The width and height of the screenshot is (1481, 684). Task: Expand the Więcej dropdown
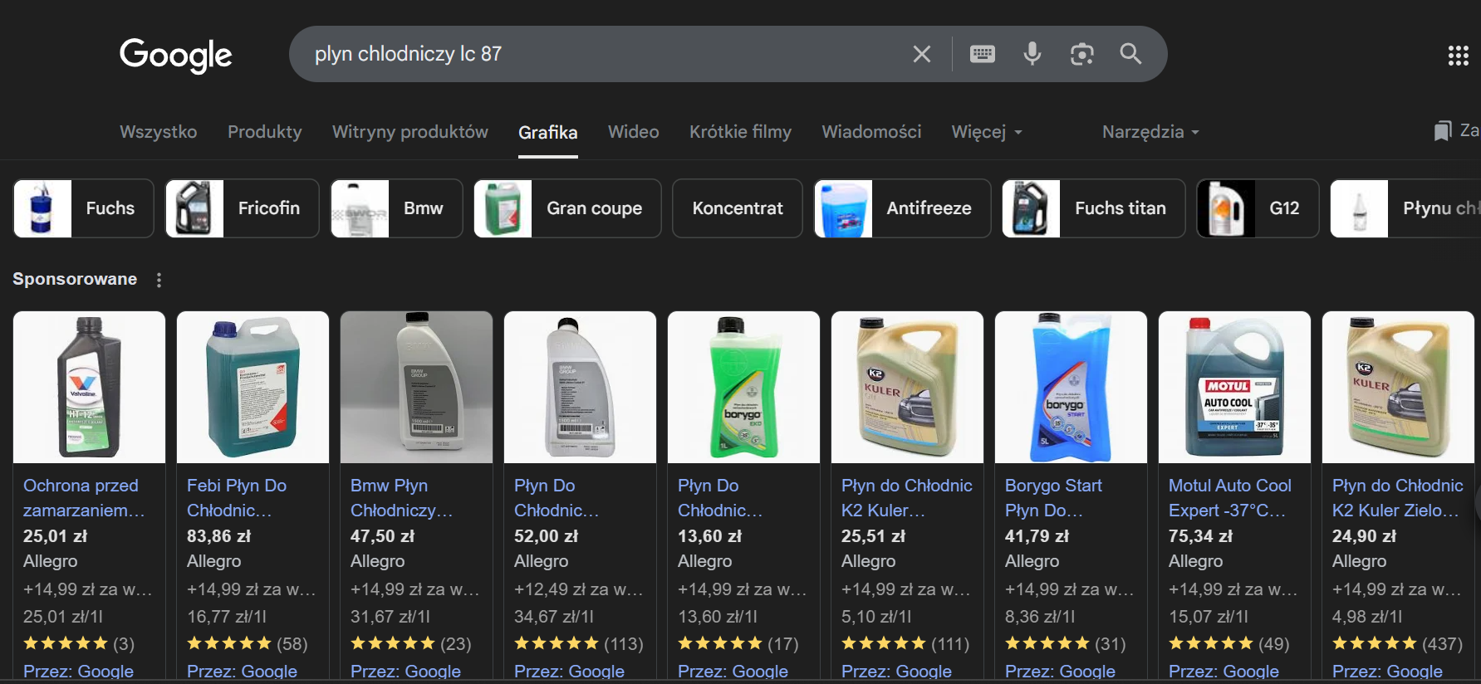987,132
